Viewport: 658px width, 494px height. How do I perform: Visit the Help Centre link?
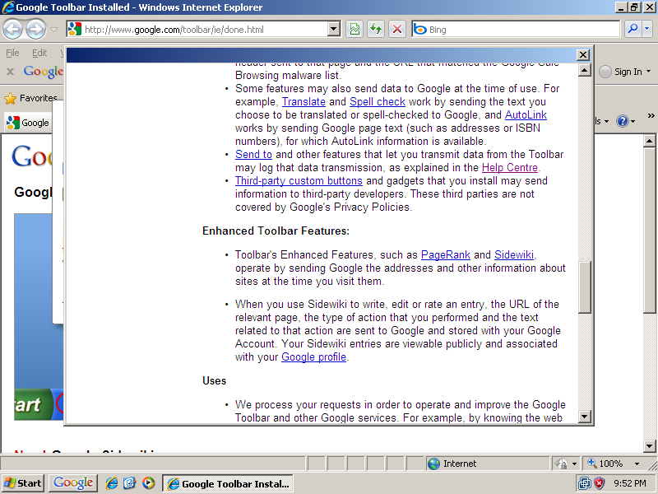[x=509, y=168]
